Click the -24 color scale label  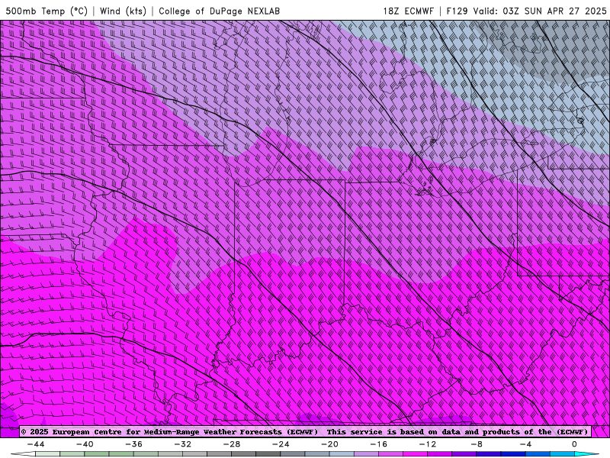coord(281,444)
